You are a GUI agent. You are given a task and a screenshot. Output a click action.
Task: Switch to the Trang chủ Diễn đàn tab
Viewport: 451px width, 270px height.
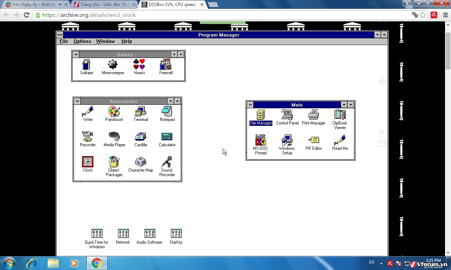(104, 5)
